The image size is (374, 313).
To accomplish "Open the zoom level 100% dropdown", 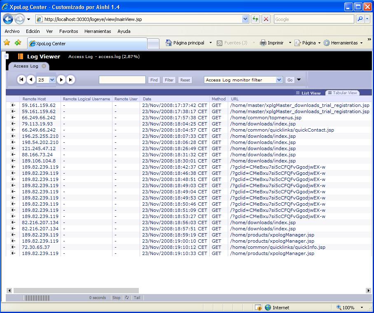I will [x=362, y=308].
